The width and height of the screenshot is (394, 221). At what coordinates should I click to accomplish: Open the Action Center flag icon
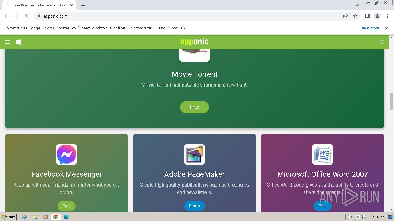pyautogui.click(x=365, y=217)
